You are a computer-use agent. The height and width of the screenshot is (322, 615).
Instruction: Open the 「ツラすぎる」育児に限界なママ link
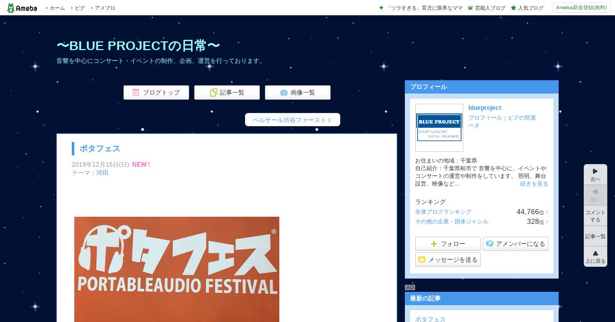coord(425,8)
